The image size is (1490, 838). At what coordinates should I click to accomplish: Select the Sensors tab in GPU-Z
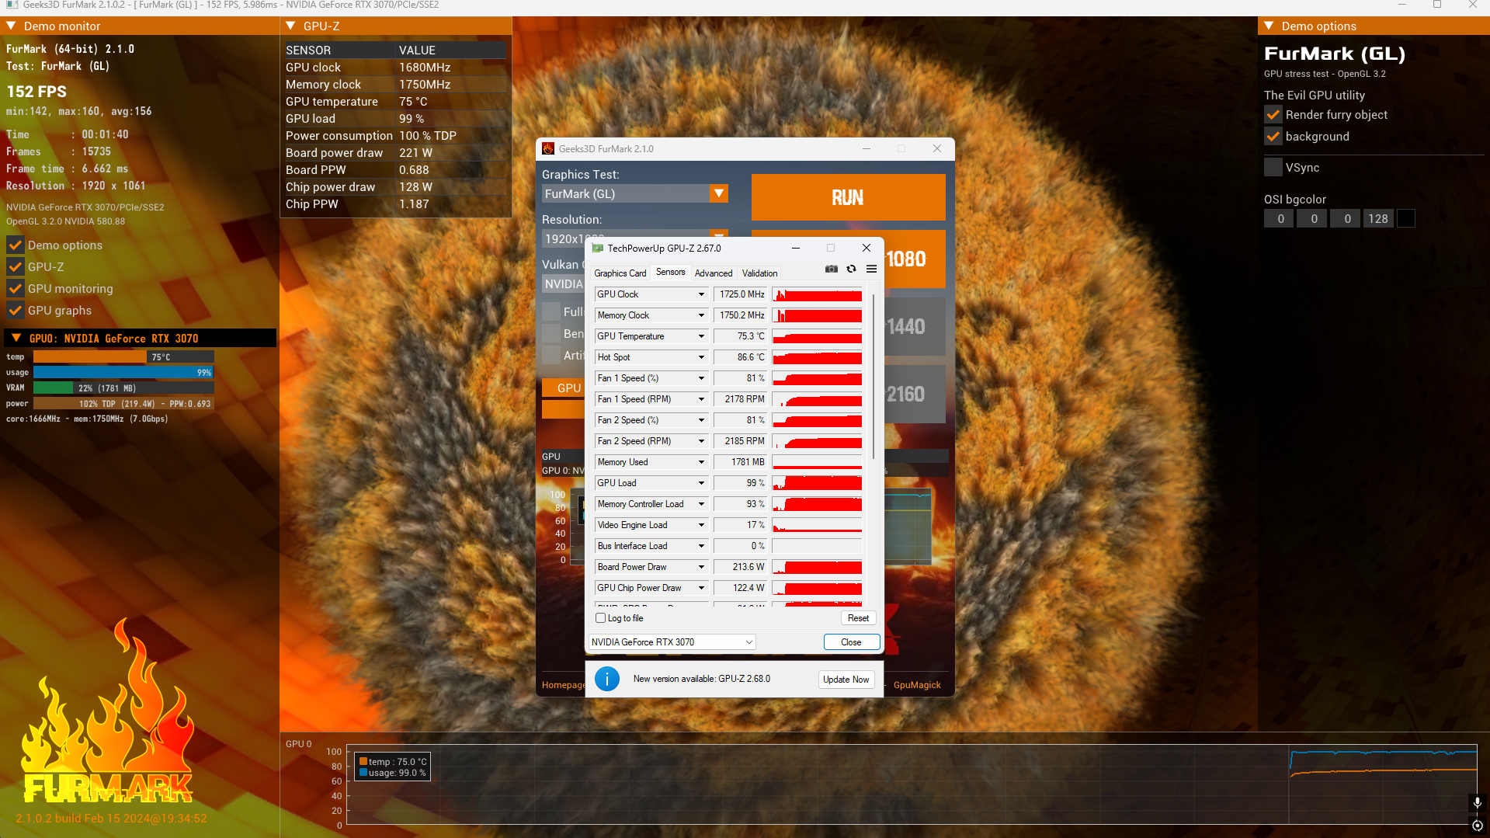click(x=671, y=273)
